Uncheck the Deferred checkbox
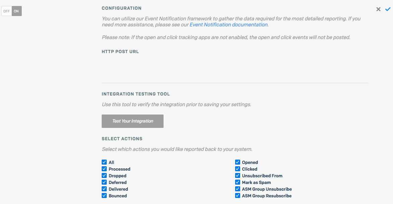The width and height of the screenshot is (393, 204). tap(104, 182)
